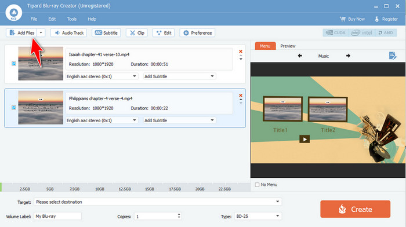This screenshot has height=227, width=406.
Task: Open the Edit menu
Action: click(x=52, y=19)
